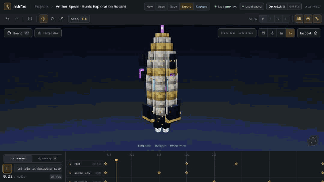
Task: Select the entity format tab
Action: pyautogui.click(x=294, y=7)
